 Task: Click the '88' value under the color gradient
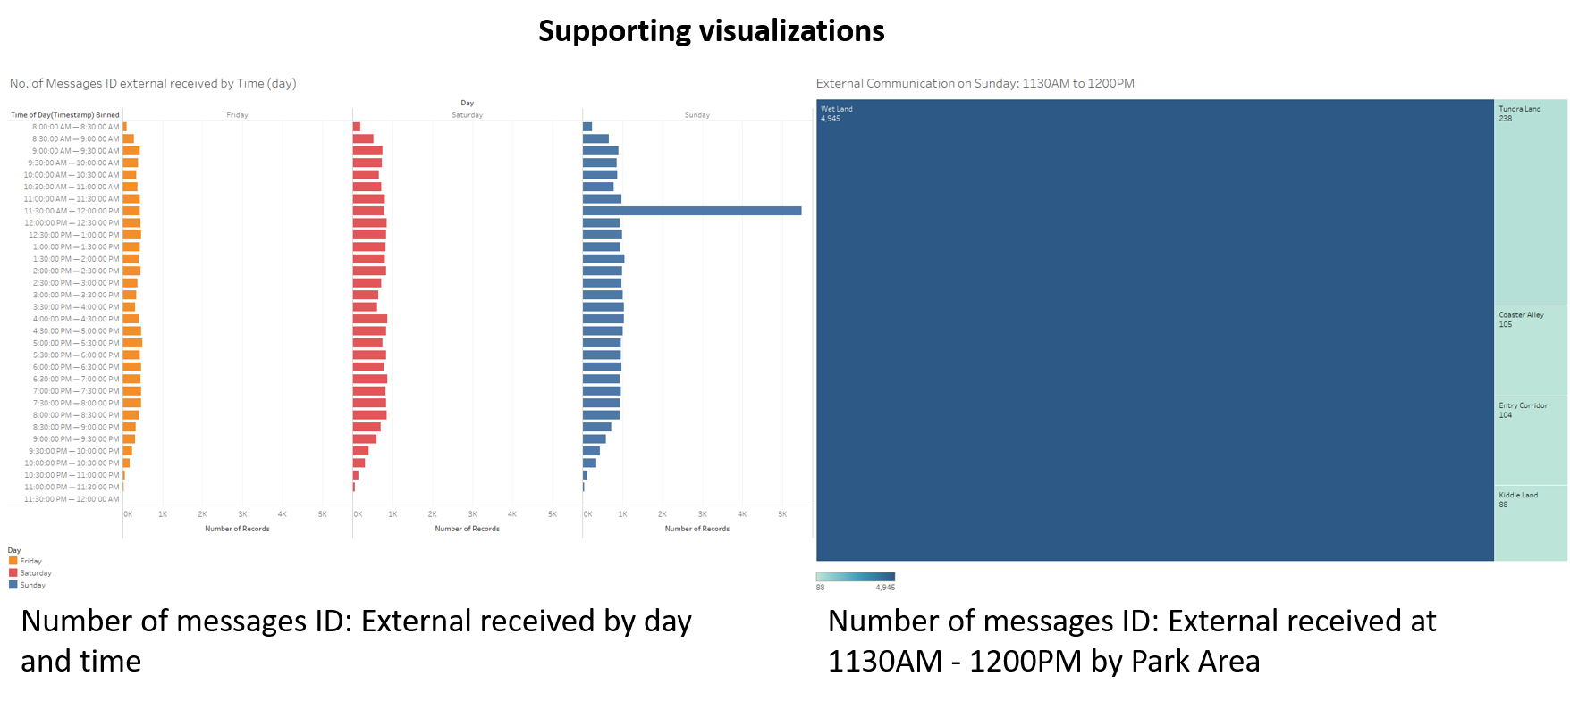pos(821,588)
